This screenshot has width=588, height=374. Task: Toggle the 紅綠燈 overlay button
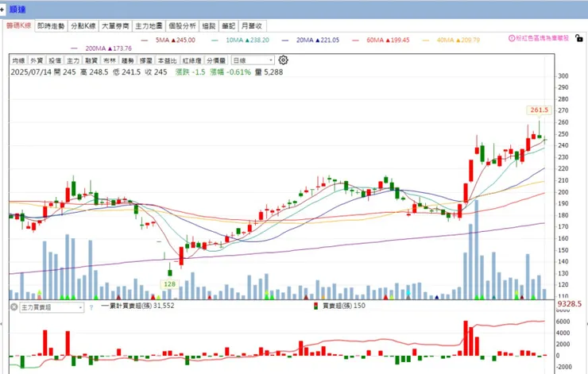[191, 60]
